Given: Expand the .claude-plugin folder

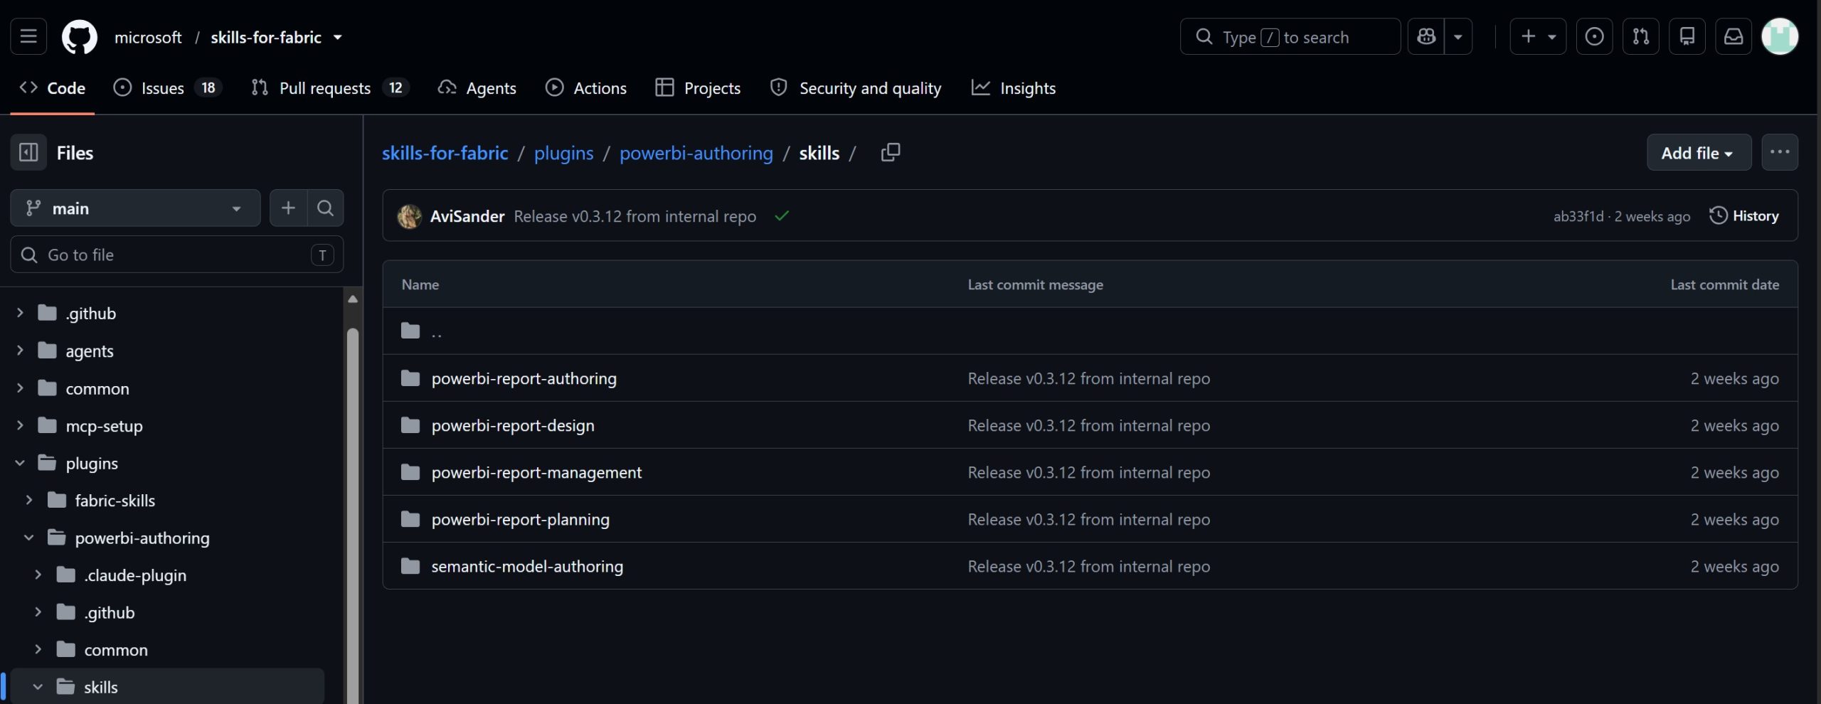Looking at the screenshot, I should point(38,575).
